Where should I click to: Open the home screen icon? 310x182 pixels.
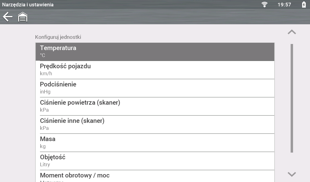click(x=23, y=17)
